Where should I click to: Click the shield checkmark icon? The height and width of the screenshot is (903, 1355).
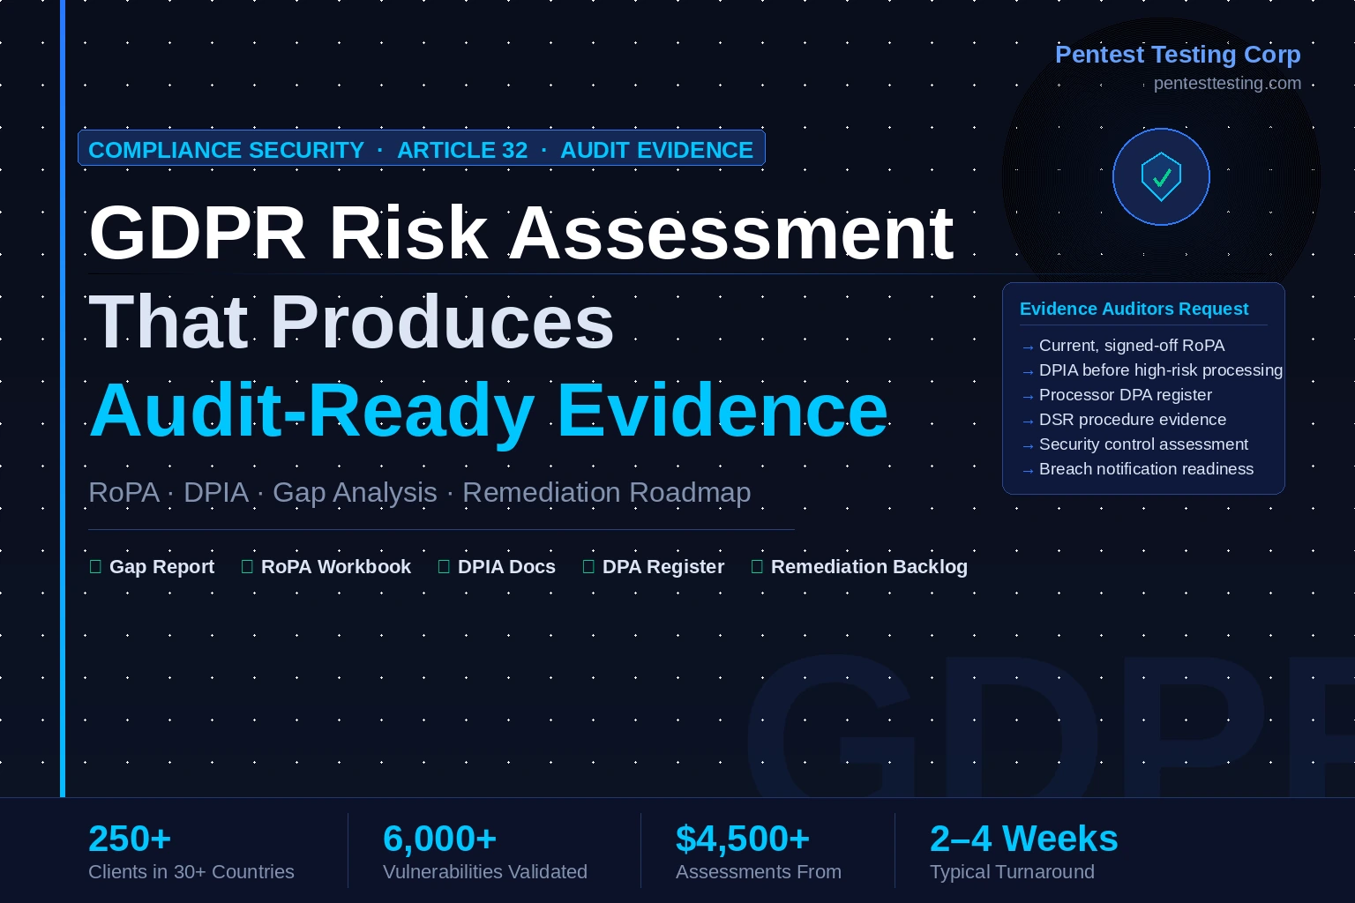pyautogui.click(x=1161, y=176)
